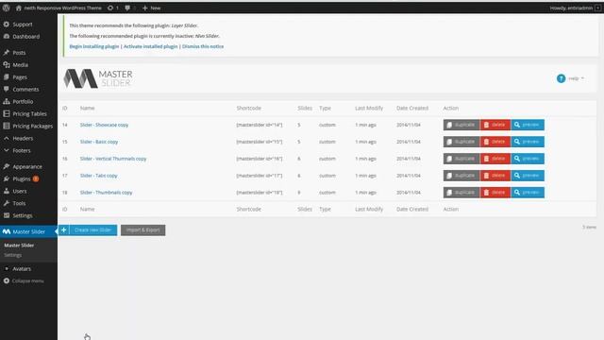This screenshot has width=604, height=340.
Task: Click the site title in admin bar
Action: [x=63, y=8]
